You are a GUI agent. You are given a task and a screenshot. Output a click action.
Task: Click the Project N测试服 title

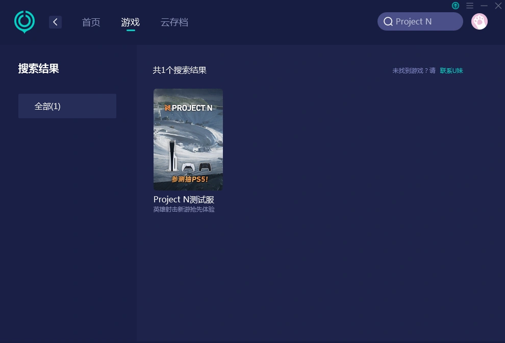(x=184, y=199)
